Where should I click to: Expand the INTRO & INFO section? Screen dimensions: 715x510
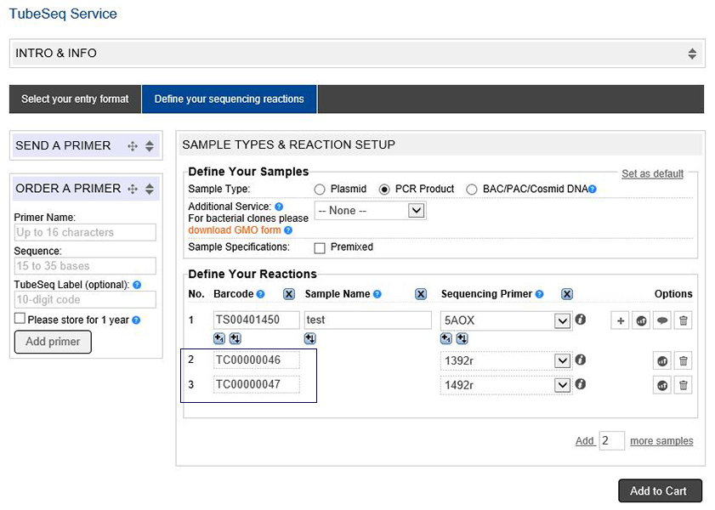click(x=692, y=54)
